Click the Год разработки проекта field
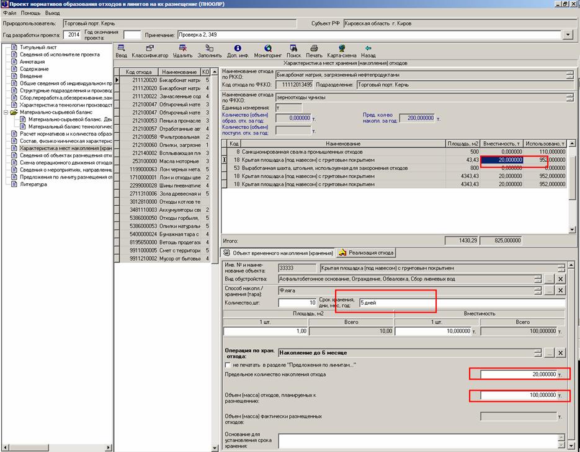 (73, 35)
